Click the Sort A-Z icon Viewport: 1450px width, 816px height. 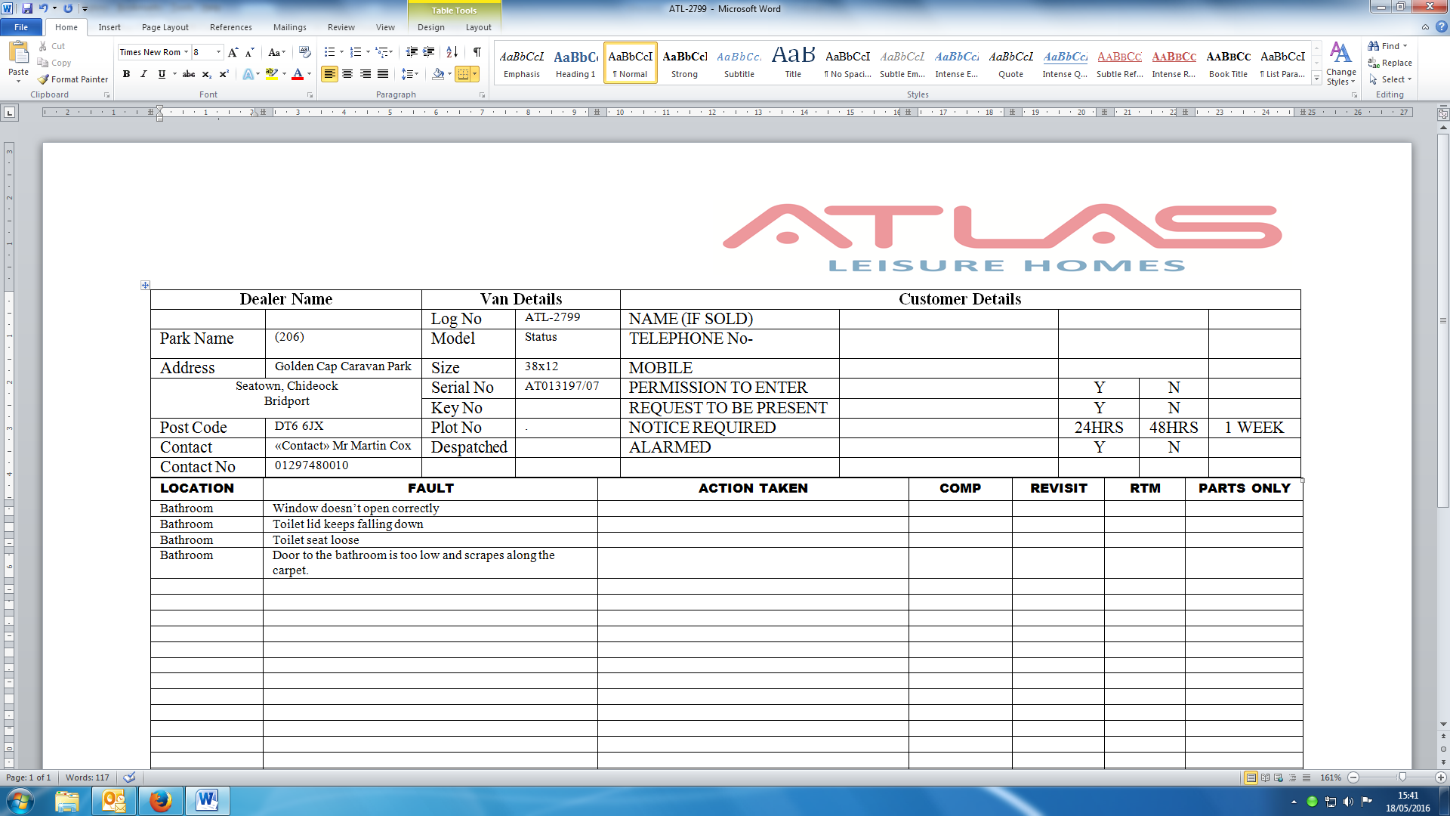tap(452, 52)
